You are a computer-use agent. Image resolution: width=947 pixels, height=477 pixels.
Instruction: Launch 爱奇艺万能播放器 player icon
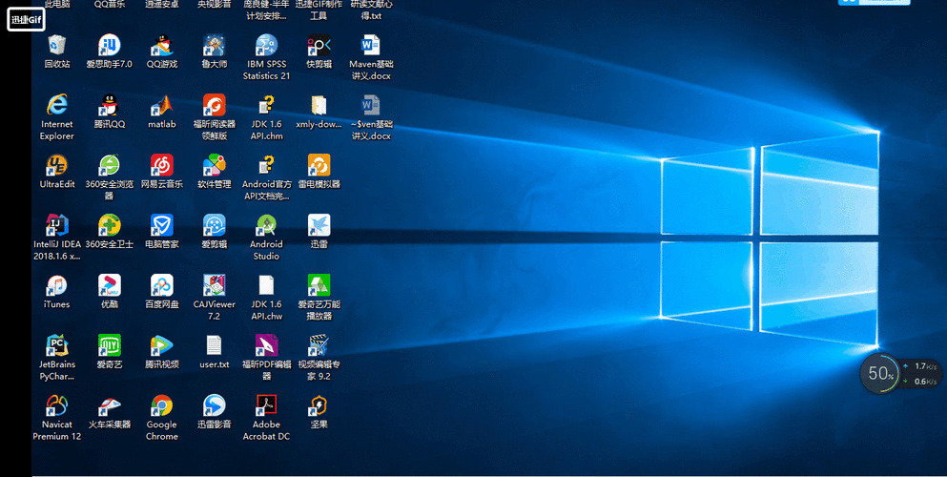point(319,285)
